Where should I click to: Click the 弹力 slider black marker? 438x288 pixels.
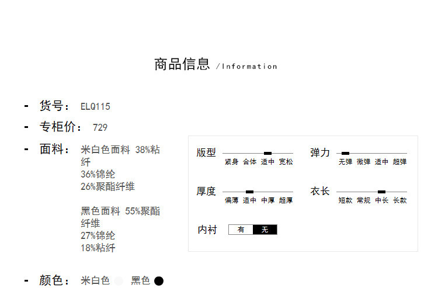click(x=345, y=153)
